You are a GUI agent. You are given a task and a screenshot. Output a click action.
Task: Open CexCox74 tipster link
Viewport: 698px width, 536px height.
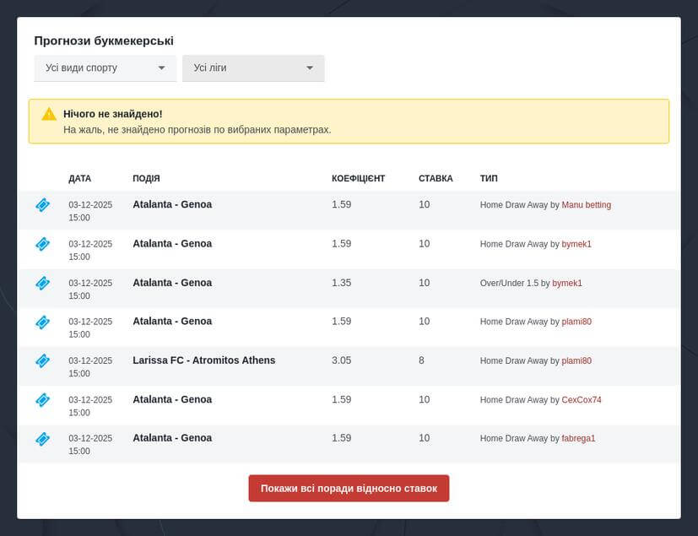[x=582, y=400]
